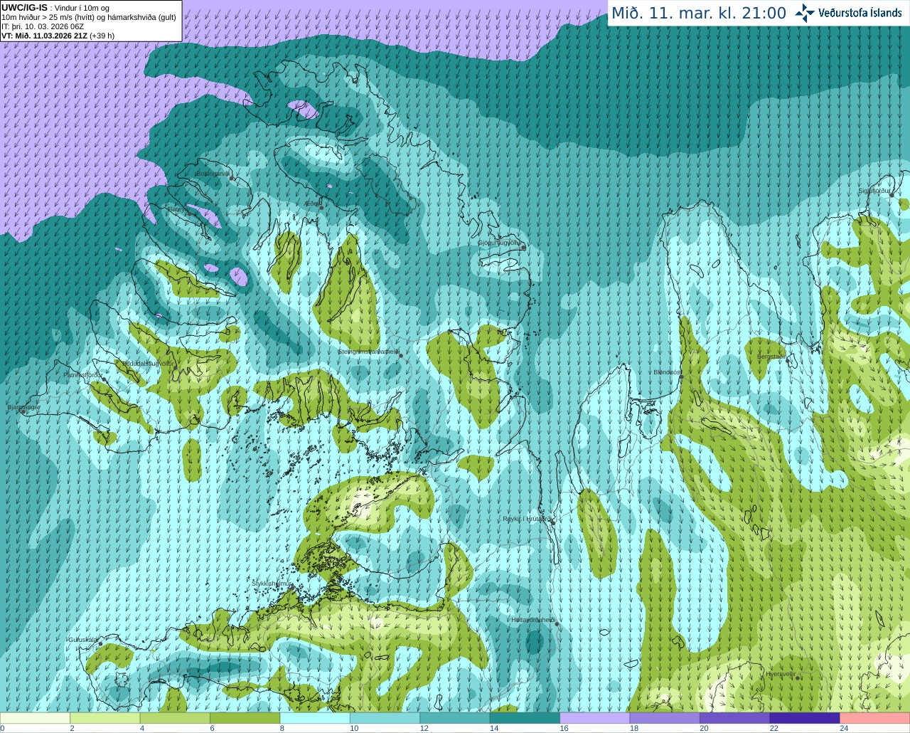Click the Steingrímsfjarðarheiði station marker
This screenshot has height=733, width=910.
click(x=400, y=355)
